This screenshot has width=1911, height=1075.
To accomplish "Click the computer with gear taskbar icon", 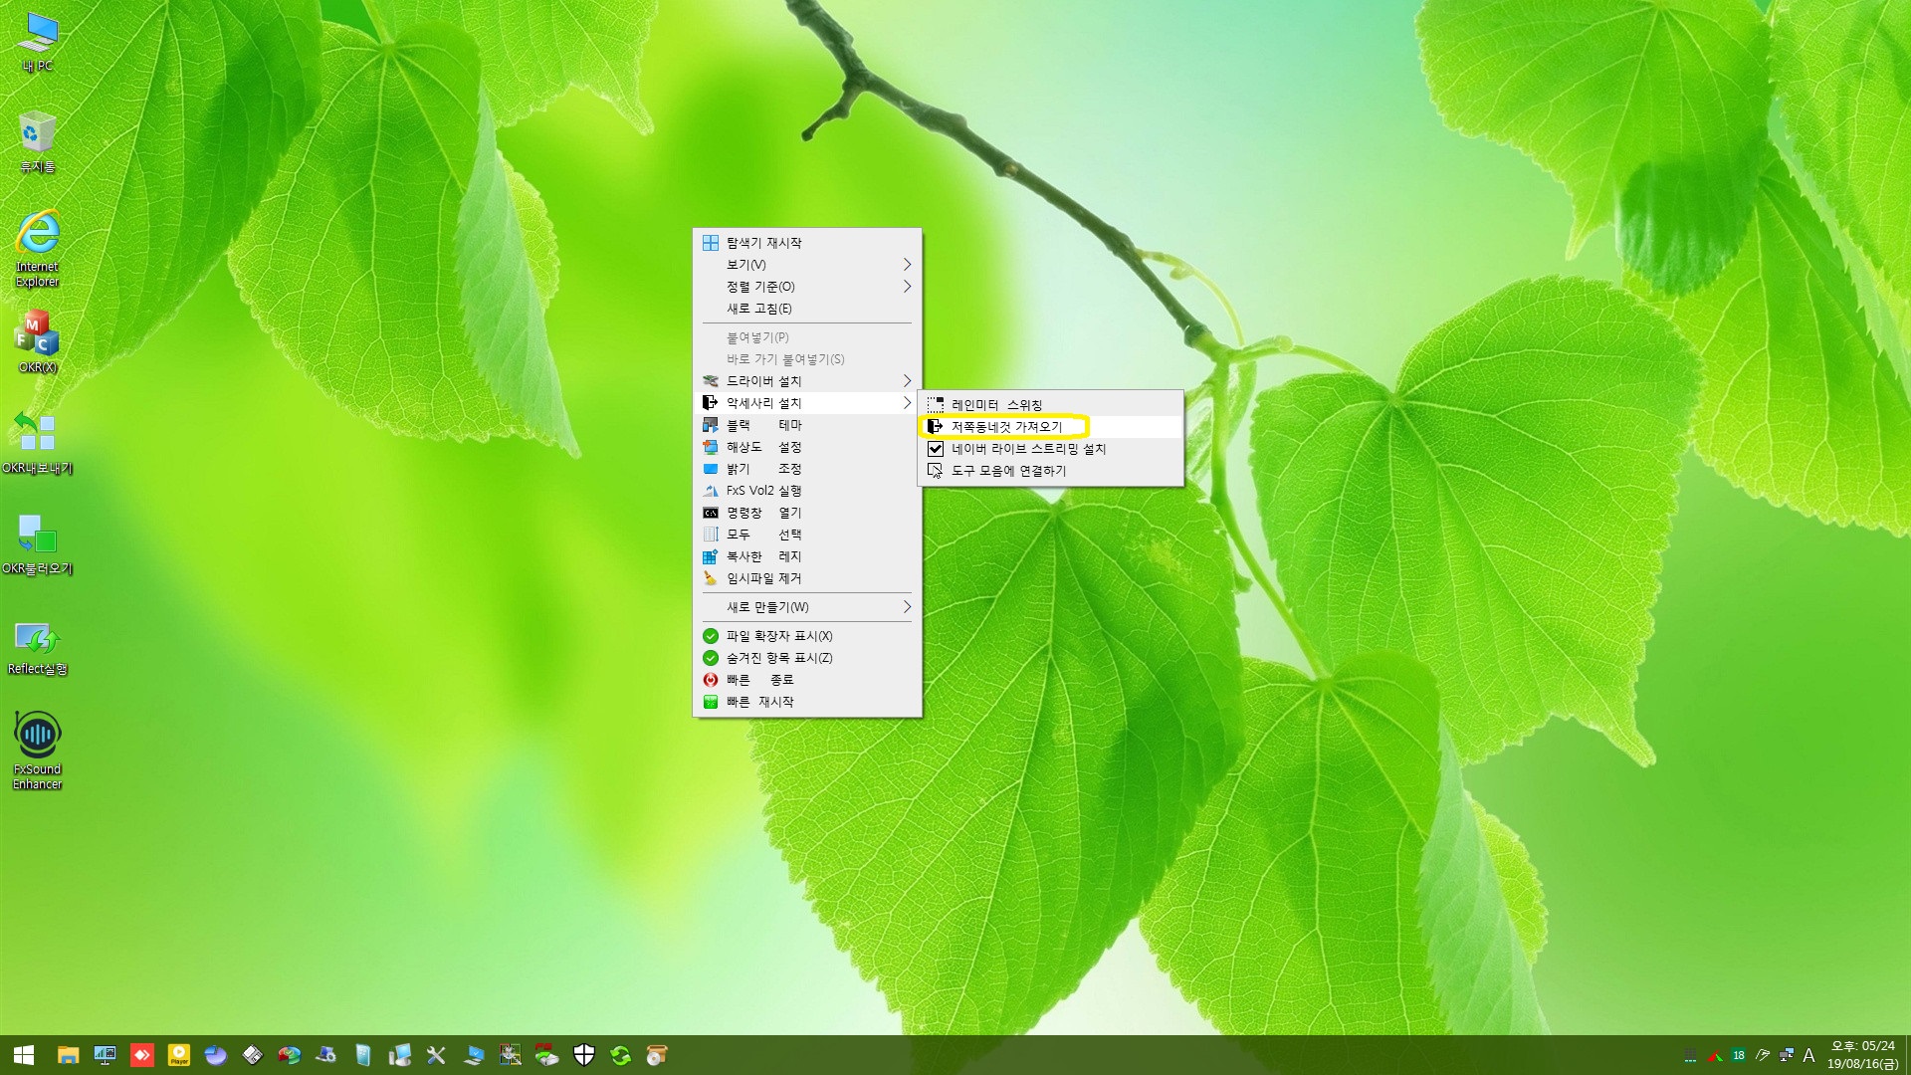I will click(x=325, y=1055).
